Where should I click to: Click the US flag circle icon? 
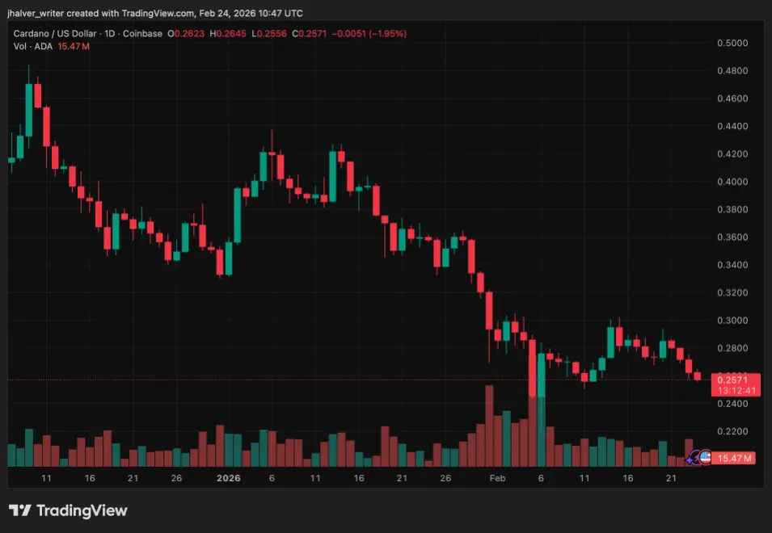(x=705, y=457)
